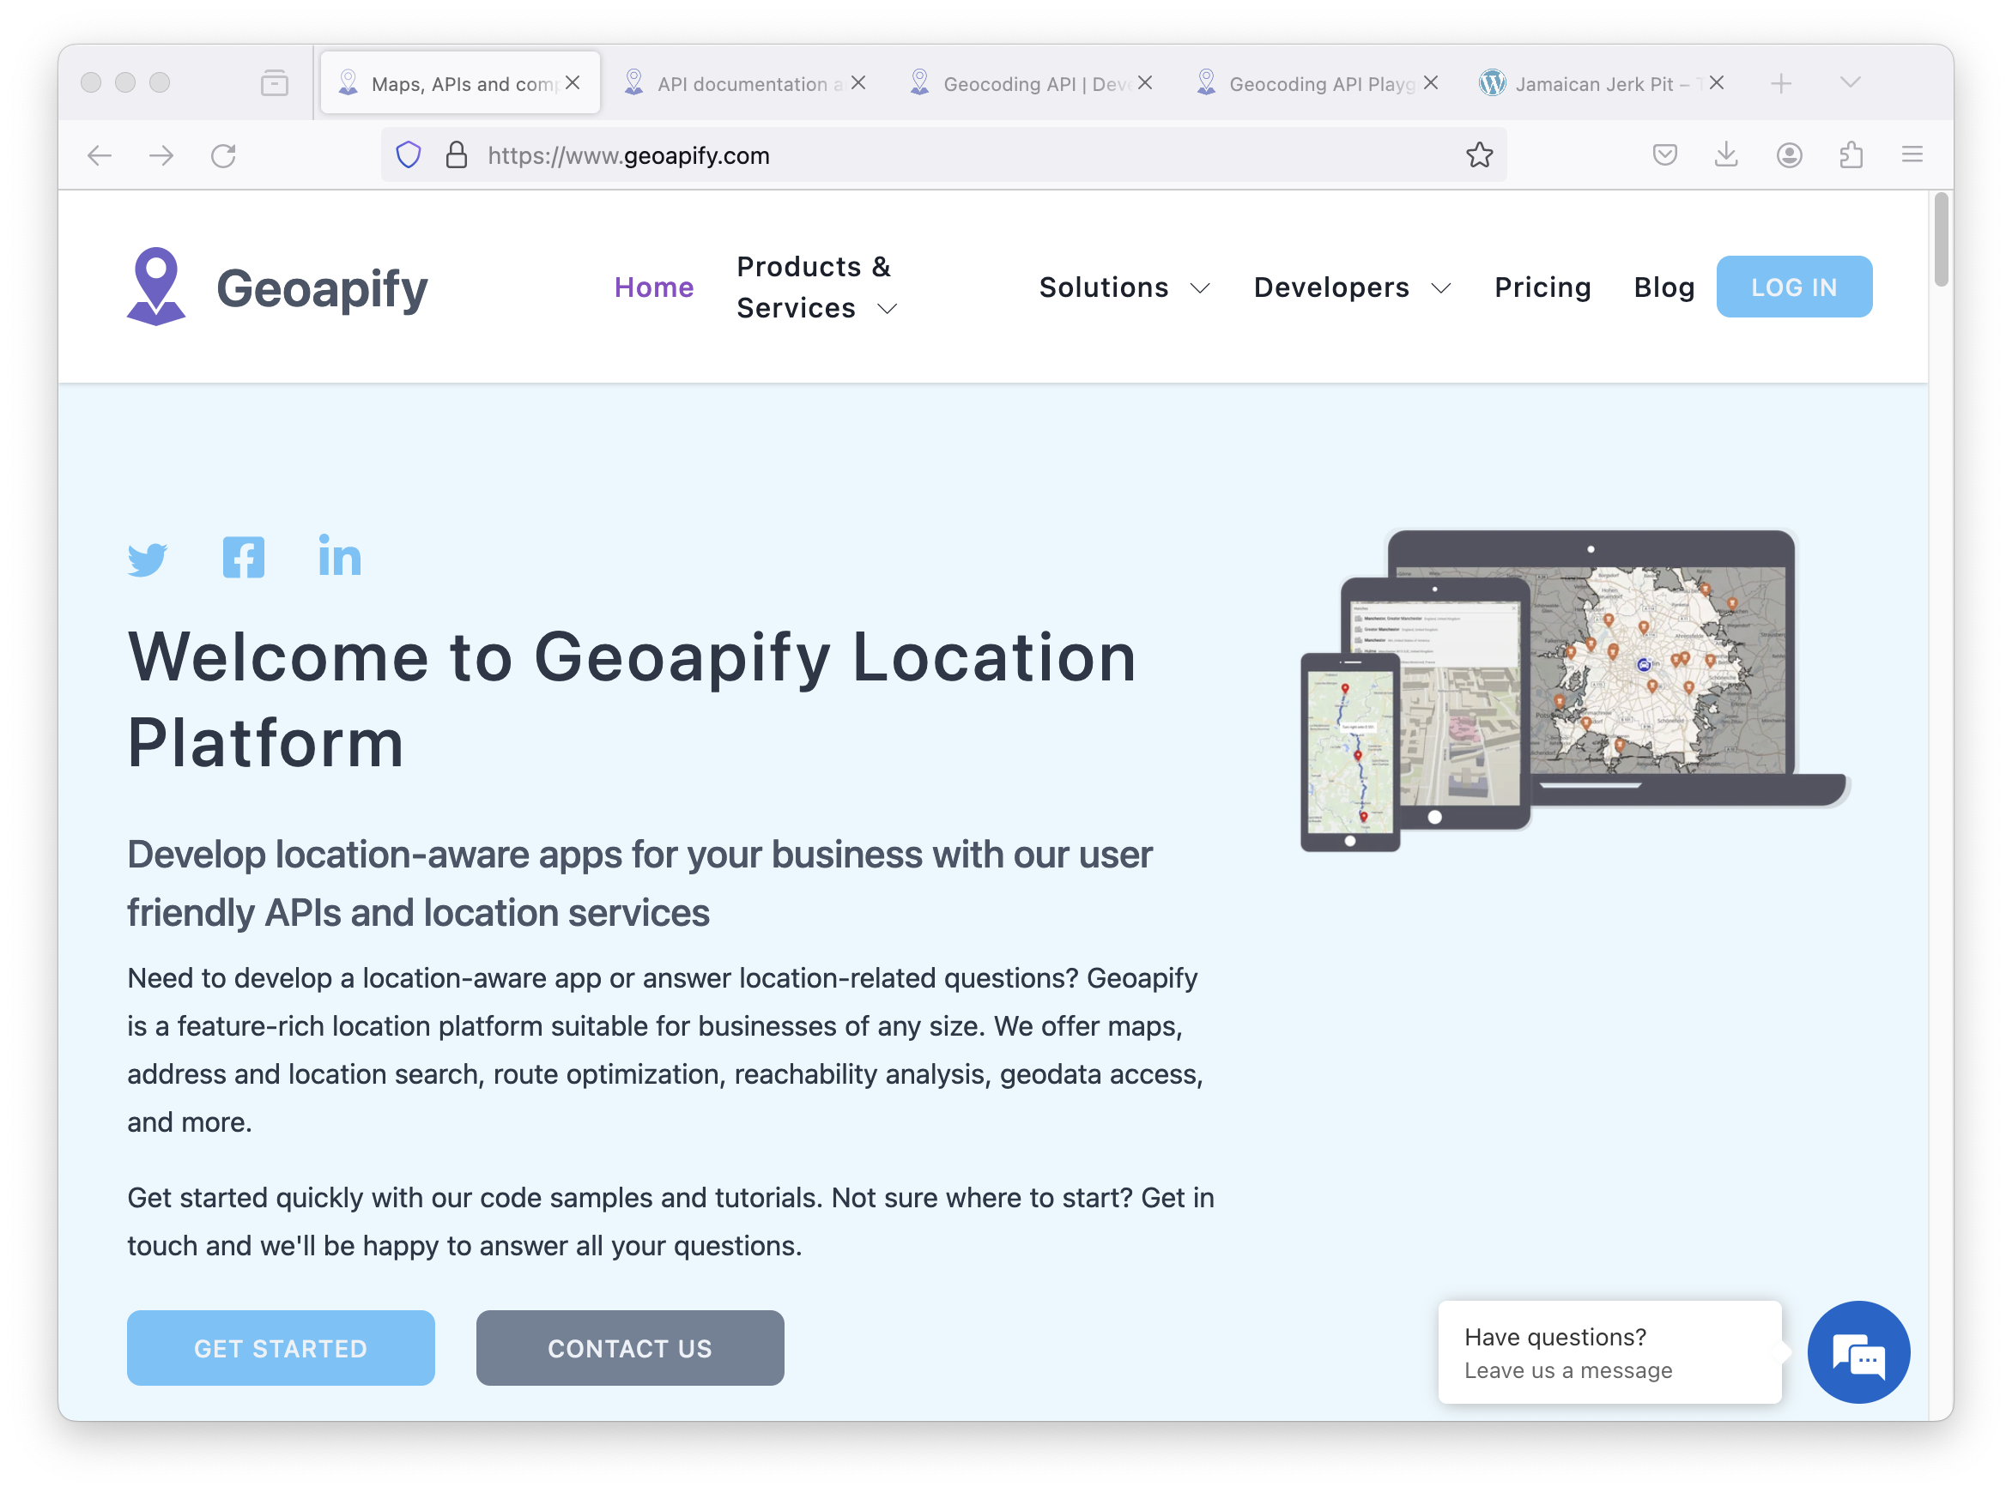The height and width of the screenshot is (1493, 2012).
Task: Open the Firefox hamburger application menu
Action: pyautogui.click(x=1912, y=154)
